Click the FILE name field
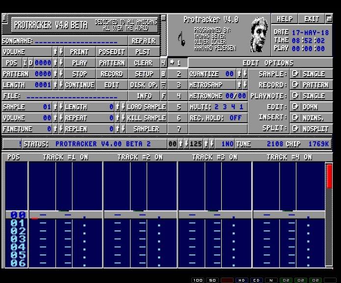Image resolution: width=341 pixels, height=283 pixels. 72,96
